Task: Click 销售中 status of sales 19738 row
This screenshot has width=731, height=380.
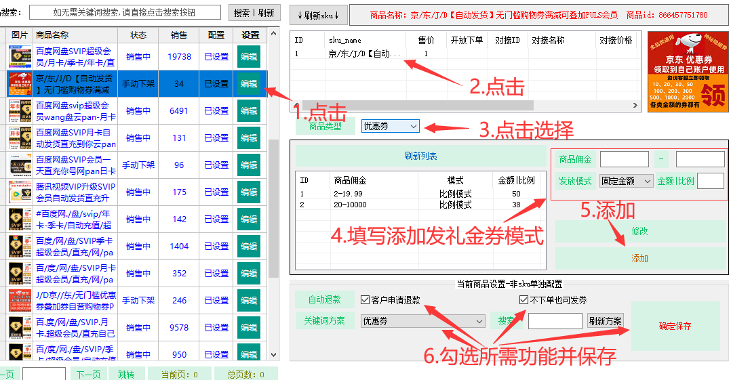Action: tap(138, 57)
